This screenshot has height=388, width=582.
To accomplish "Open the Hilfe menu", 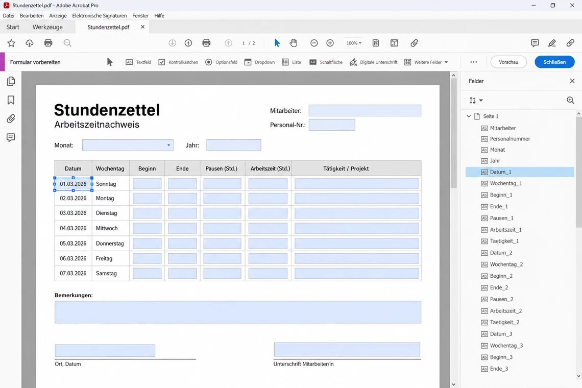I will pos(159,16).
